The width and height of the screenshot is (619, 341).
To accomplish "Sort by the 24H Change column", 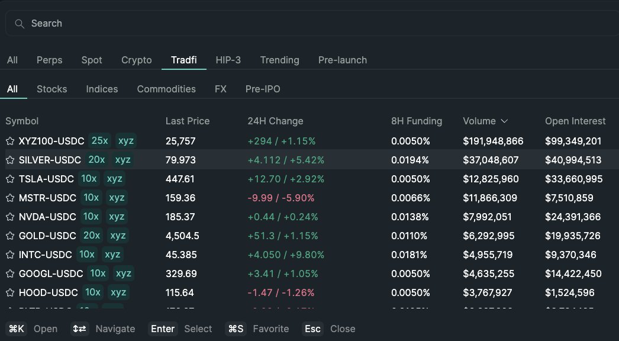I will coord(276,121).
